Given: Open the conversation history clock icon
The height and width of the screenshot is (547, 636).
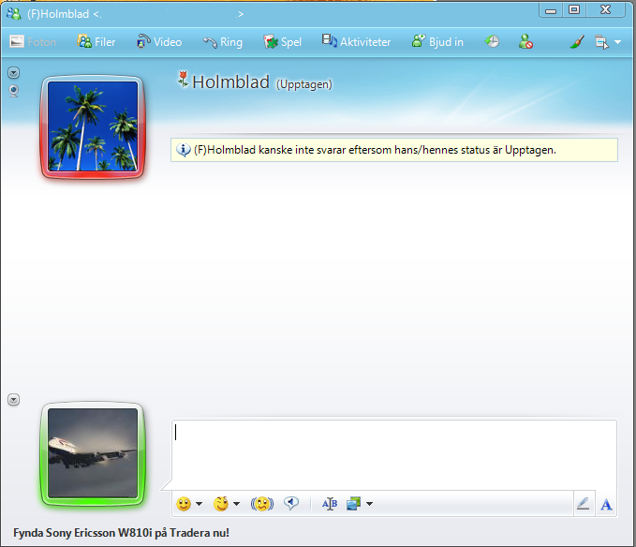Looking at the screenshot, I should [492, 41].
